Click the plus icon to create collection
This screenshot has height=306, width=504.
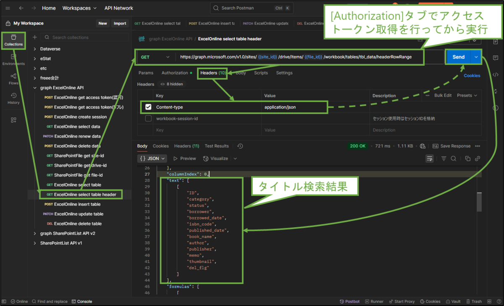pyautogui.click(x=35, y=37)
